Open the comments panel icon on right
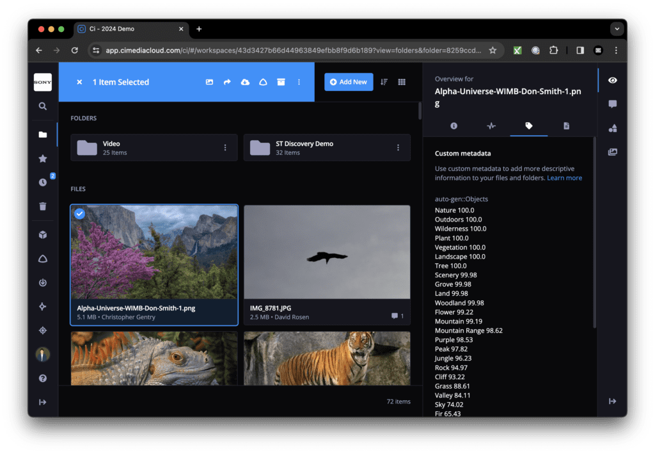Screen dimensions: 655x454 click(x=613, y=104)
